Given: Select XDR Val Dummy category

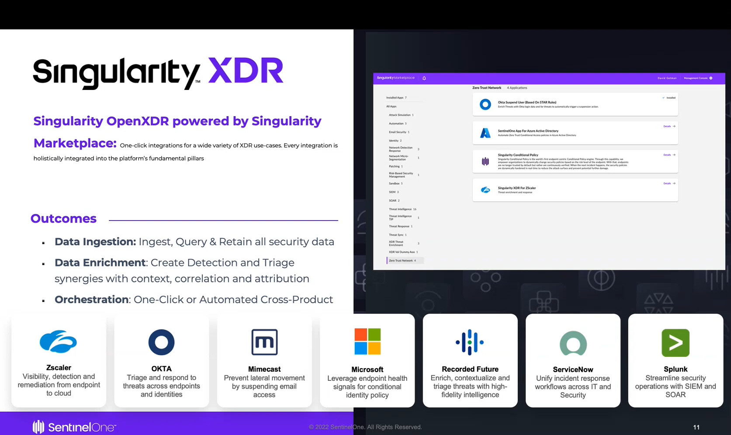Looking at the screenshot, I should 403,252.
